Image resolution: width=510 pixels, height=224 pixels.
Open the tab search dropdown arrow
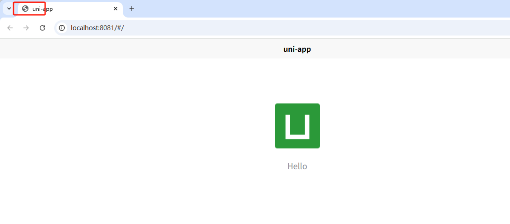(9, 9)
